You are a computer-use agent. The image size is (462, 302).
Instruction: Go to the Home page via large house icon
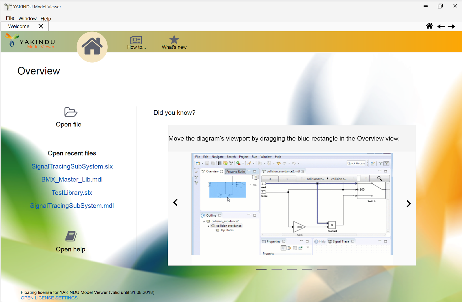92,47
